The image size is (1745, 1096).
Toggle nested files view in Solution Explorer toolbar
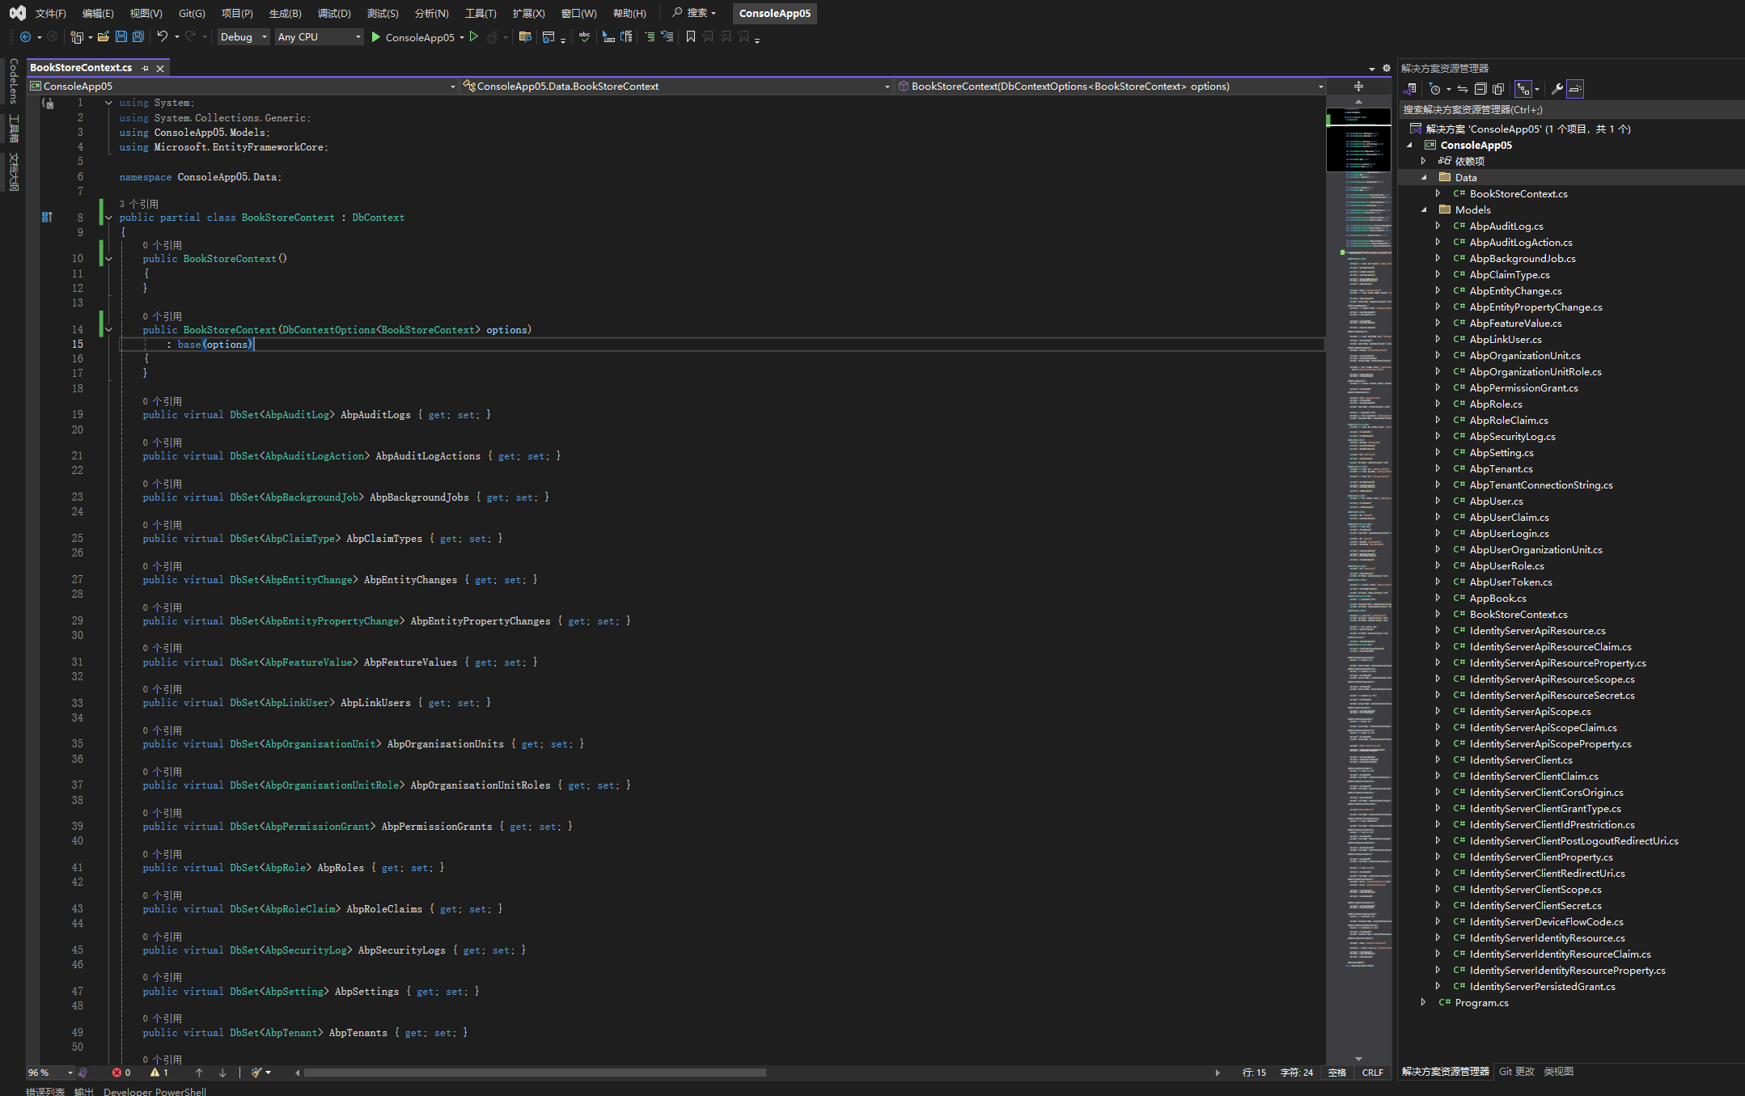point(1523,89)
